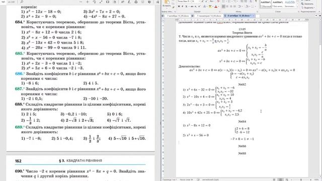The width and height of the screenshot is (322, 181).
Task: Rotate the page in the PDF viewer
Action: (x=94, y=2)
